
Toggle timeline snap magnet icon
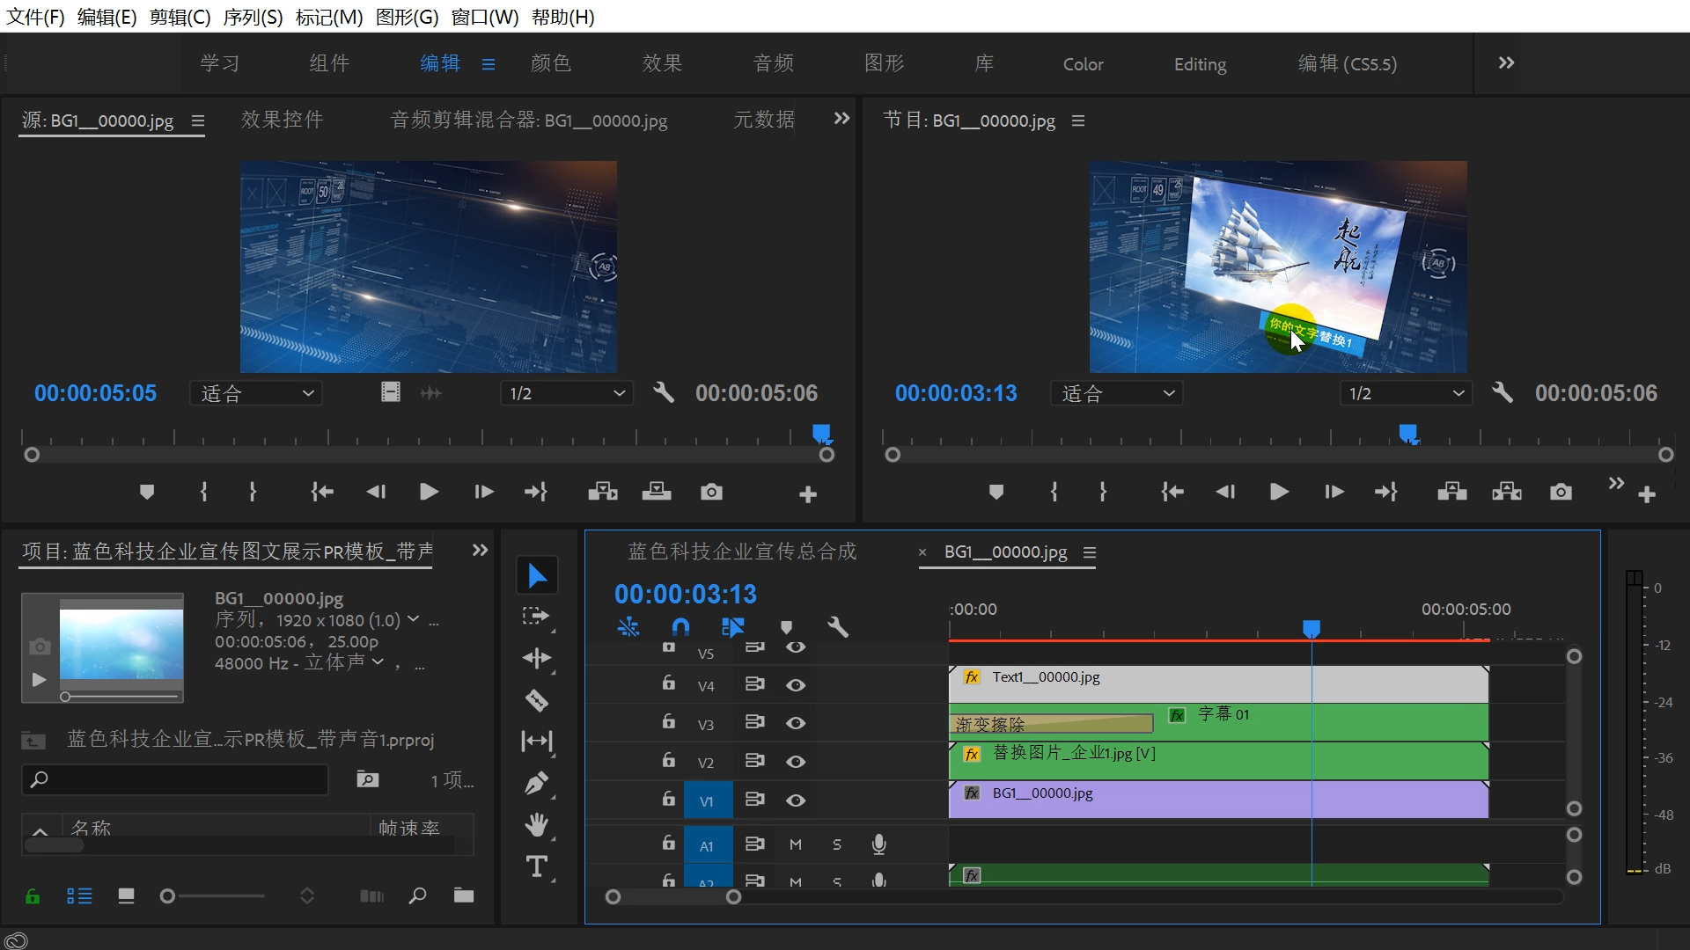pyautogui.click(x=680, y=627)
